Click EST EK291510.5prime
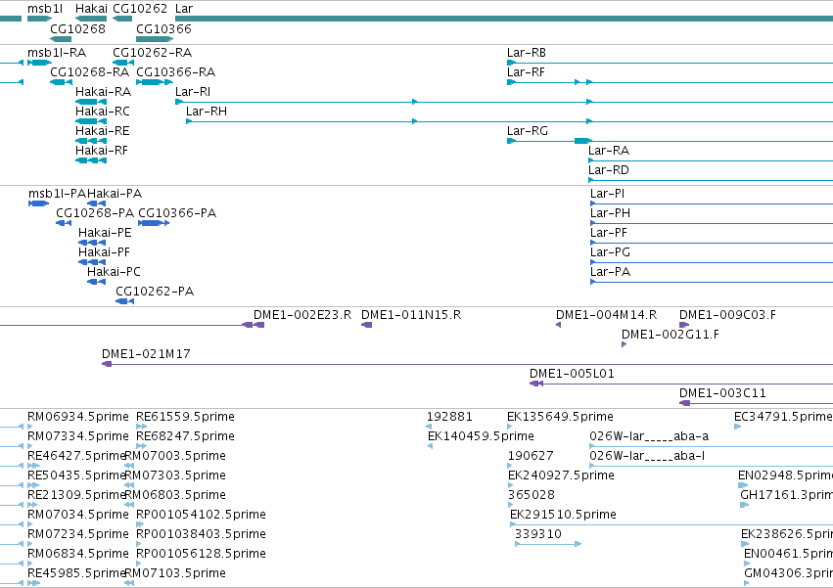 (x=563, y=516)
